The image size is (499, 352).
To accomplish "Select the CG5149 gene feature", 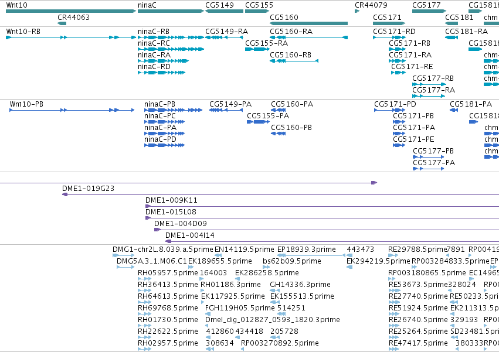I will 225,11.
